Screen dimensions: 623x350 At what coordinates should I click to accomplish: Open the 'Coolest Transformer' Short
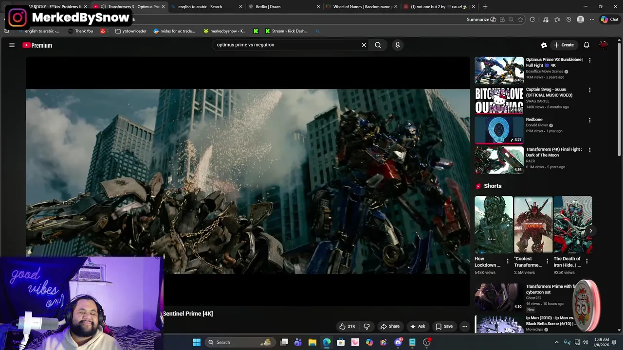coord(533,225)
